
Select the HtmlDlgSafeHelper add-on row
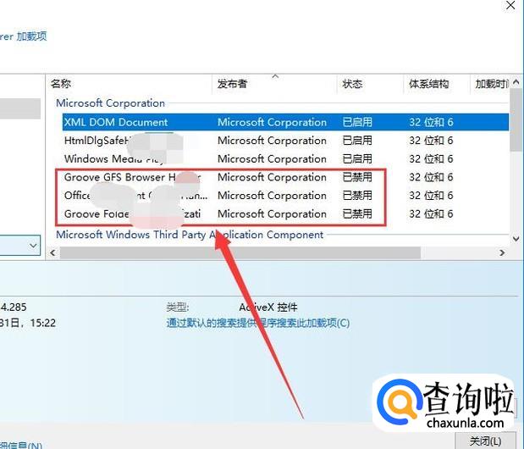point(286,141)
